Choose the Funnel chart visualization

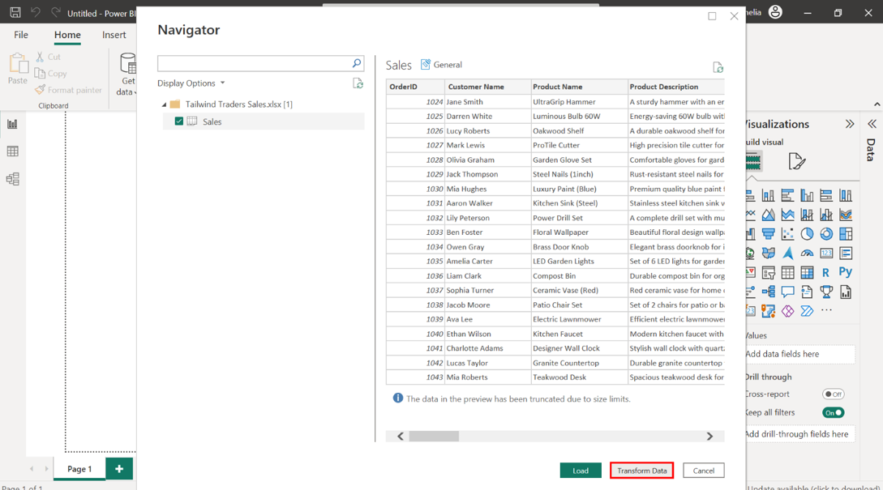point(768,234)
